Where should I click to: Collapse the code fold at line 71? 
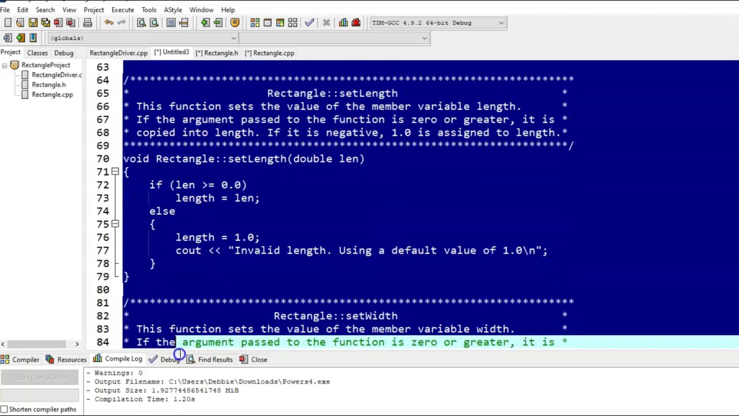click(115, 172)
